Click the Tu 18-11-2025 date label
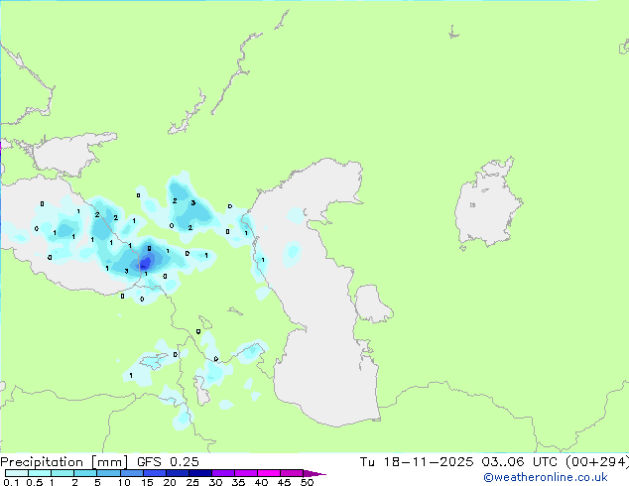 (x=417, y=462)
